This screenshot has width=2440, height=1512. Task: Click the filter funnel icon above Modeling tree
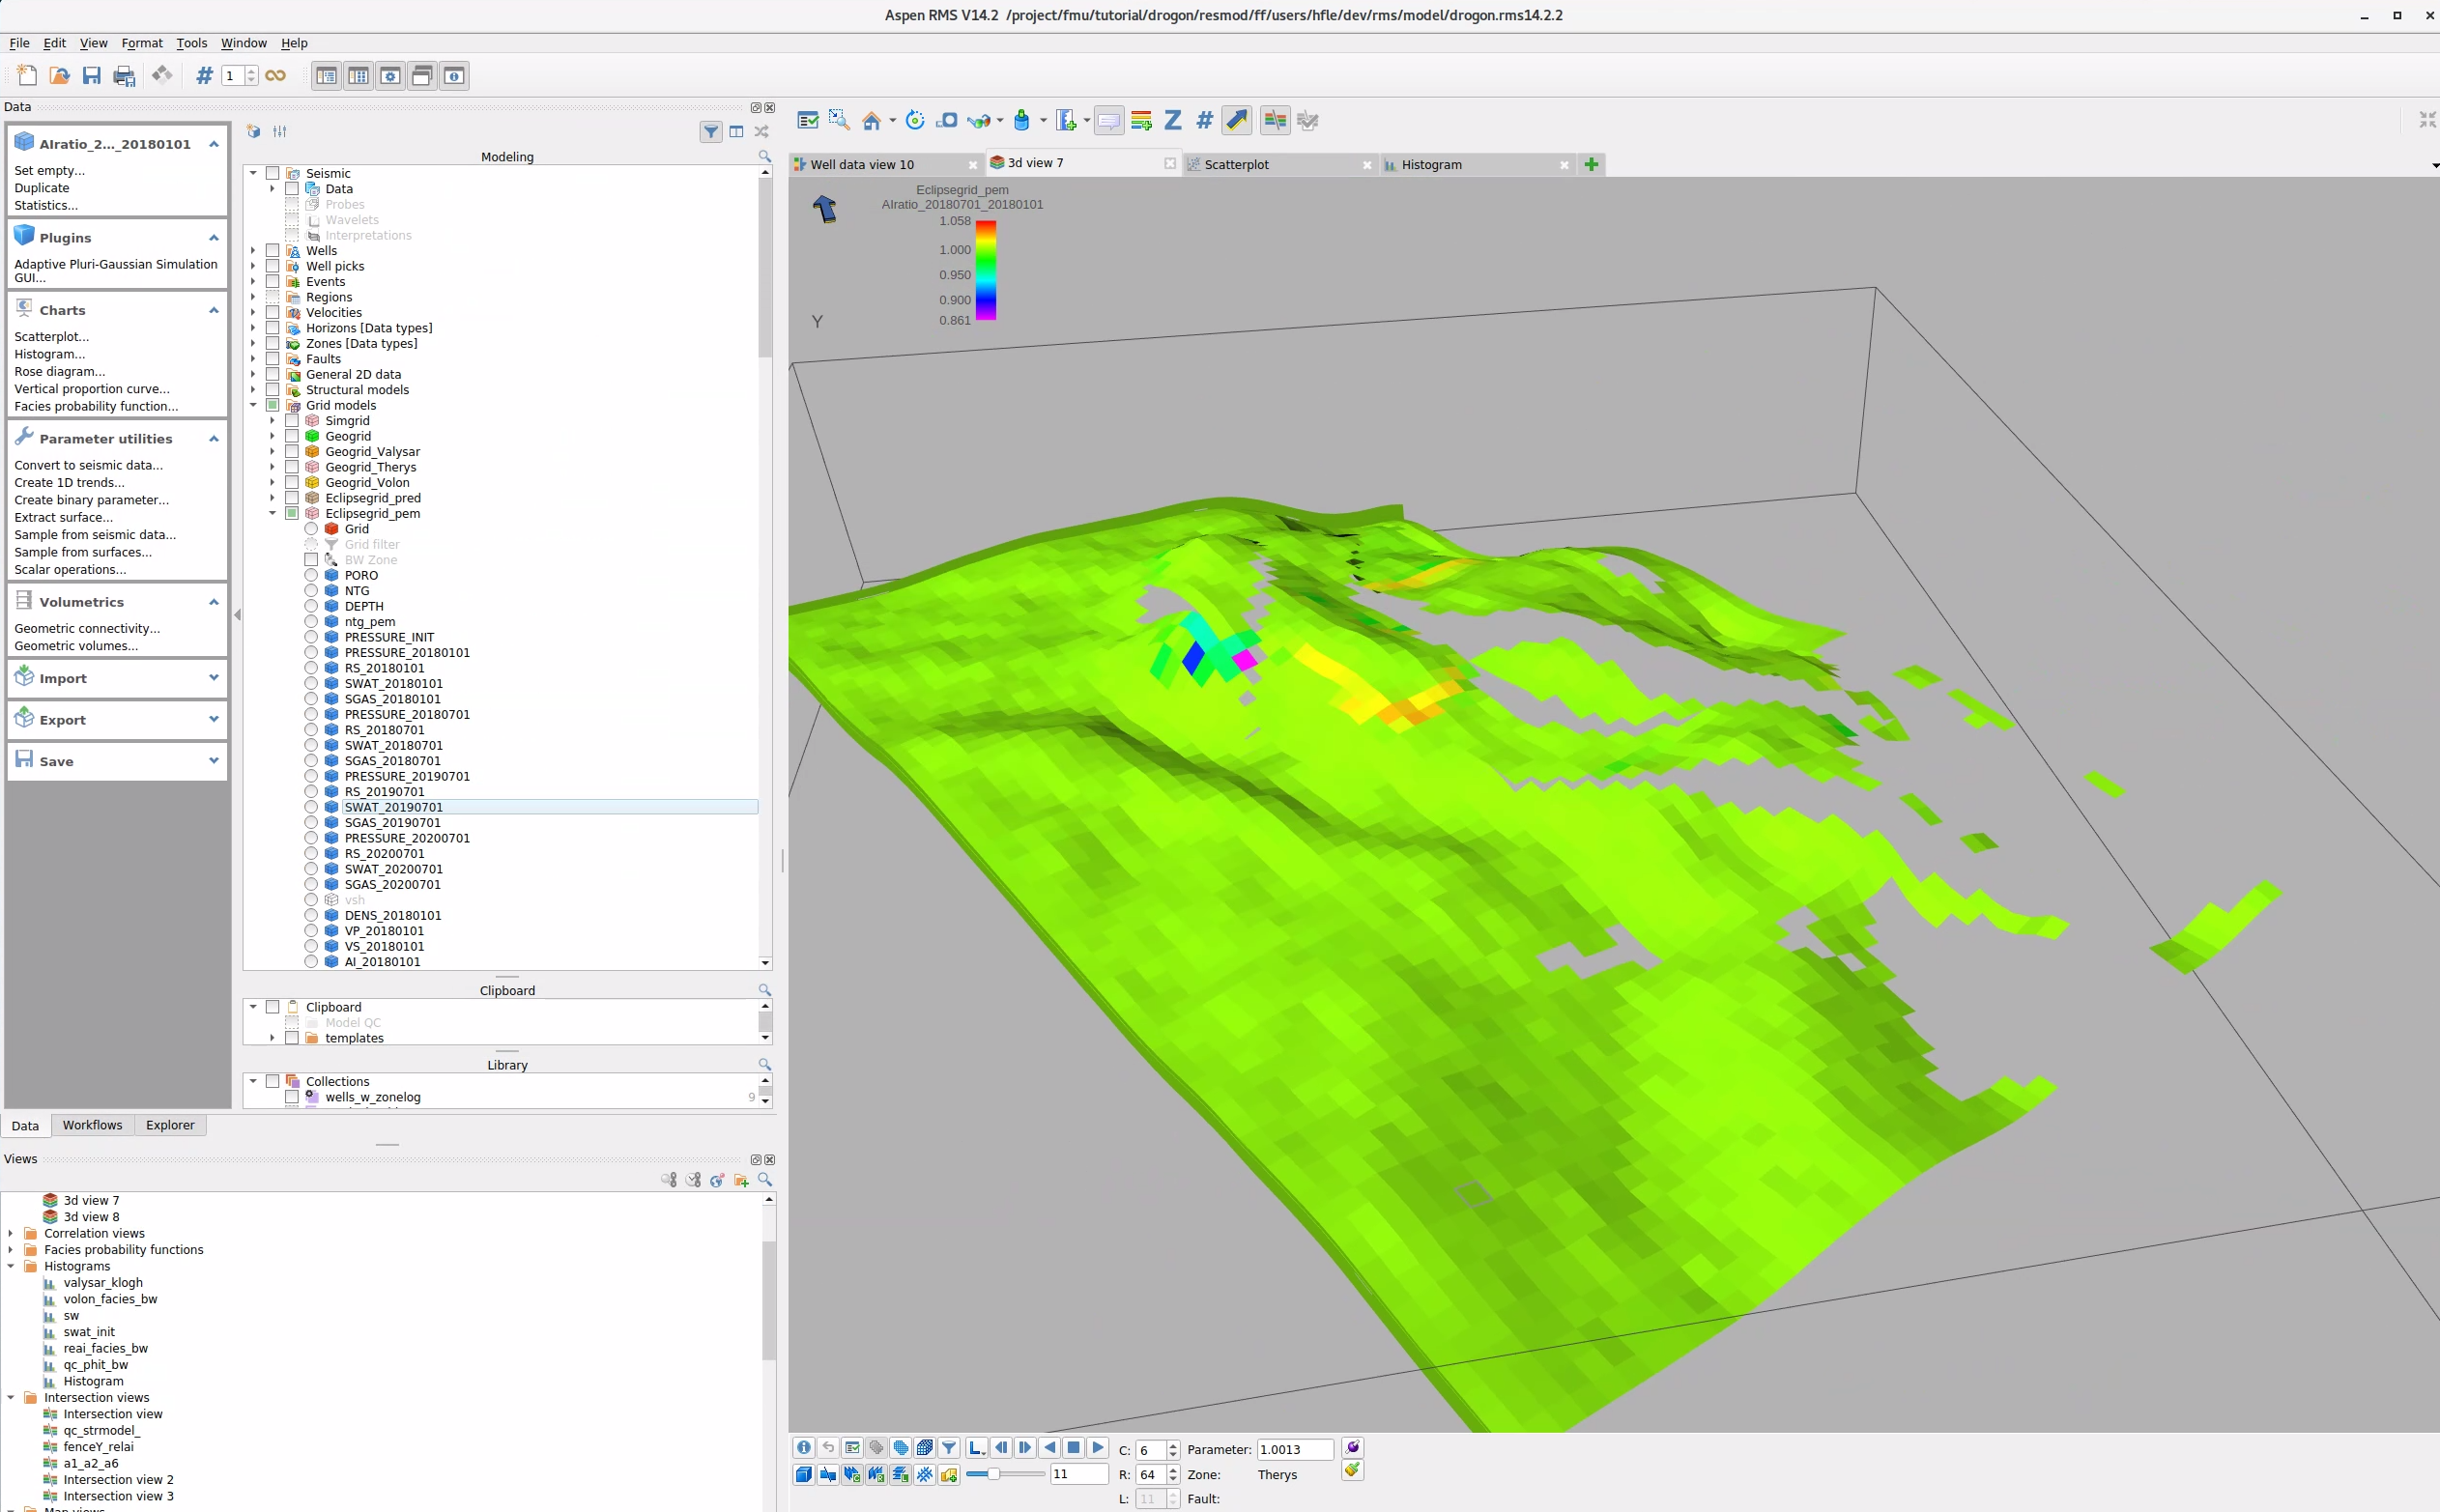pyautogui.click(x=711, y=131)
